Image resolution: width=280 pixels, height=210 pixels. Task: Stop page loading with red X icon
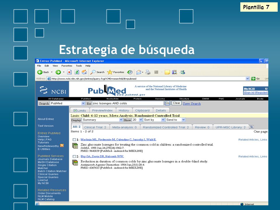pos(69,72)
